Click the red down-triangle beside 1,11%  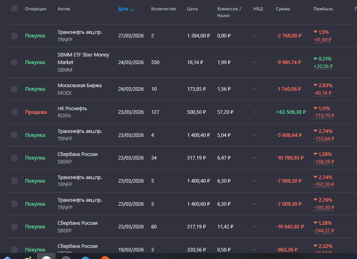click(315, 108)
